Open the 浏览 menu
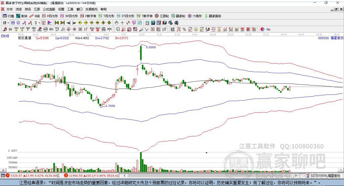 (19, 9)
